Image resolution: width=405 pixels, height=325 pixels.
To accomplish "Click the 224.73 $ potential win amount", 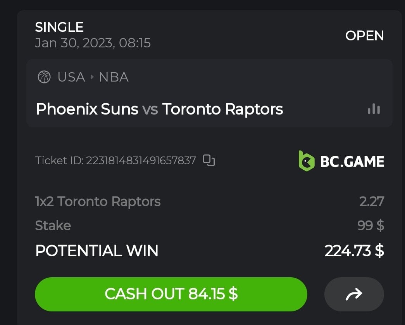I will (x=354, y=251).
